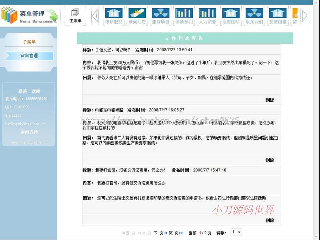The height and width of the screenshot is (240, 320).
Task: Click the right scroll arrow in toolbar
Action: [304, 15]
